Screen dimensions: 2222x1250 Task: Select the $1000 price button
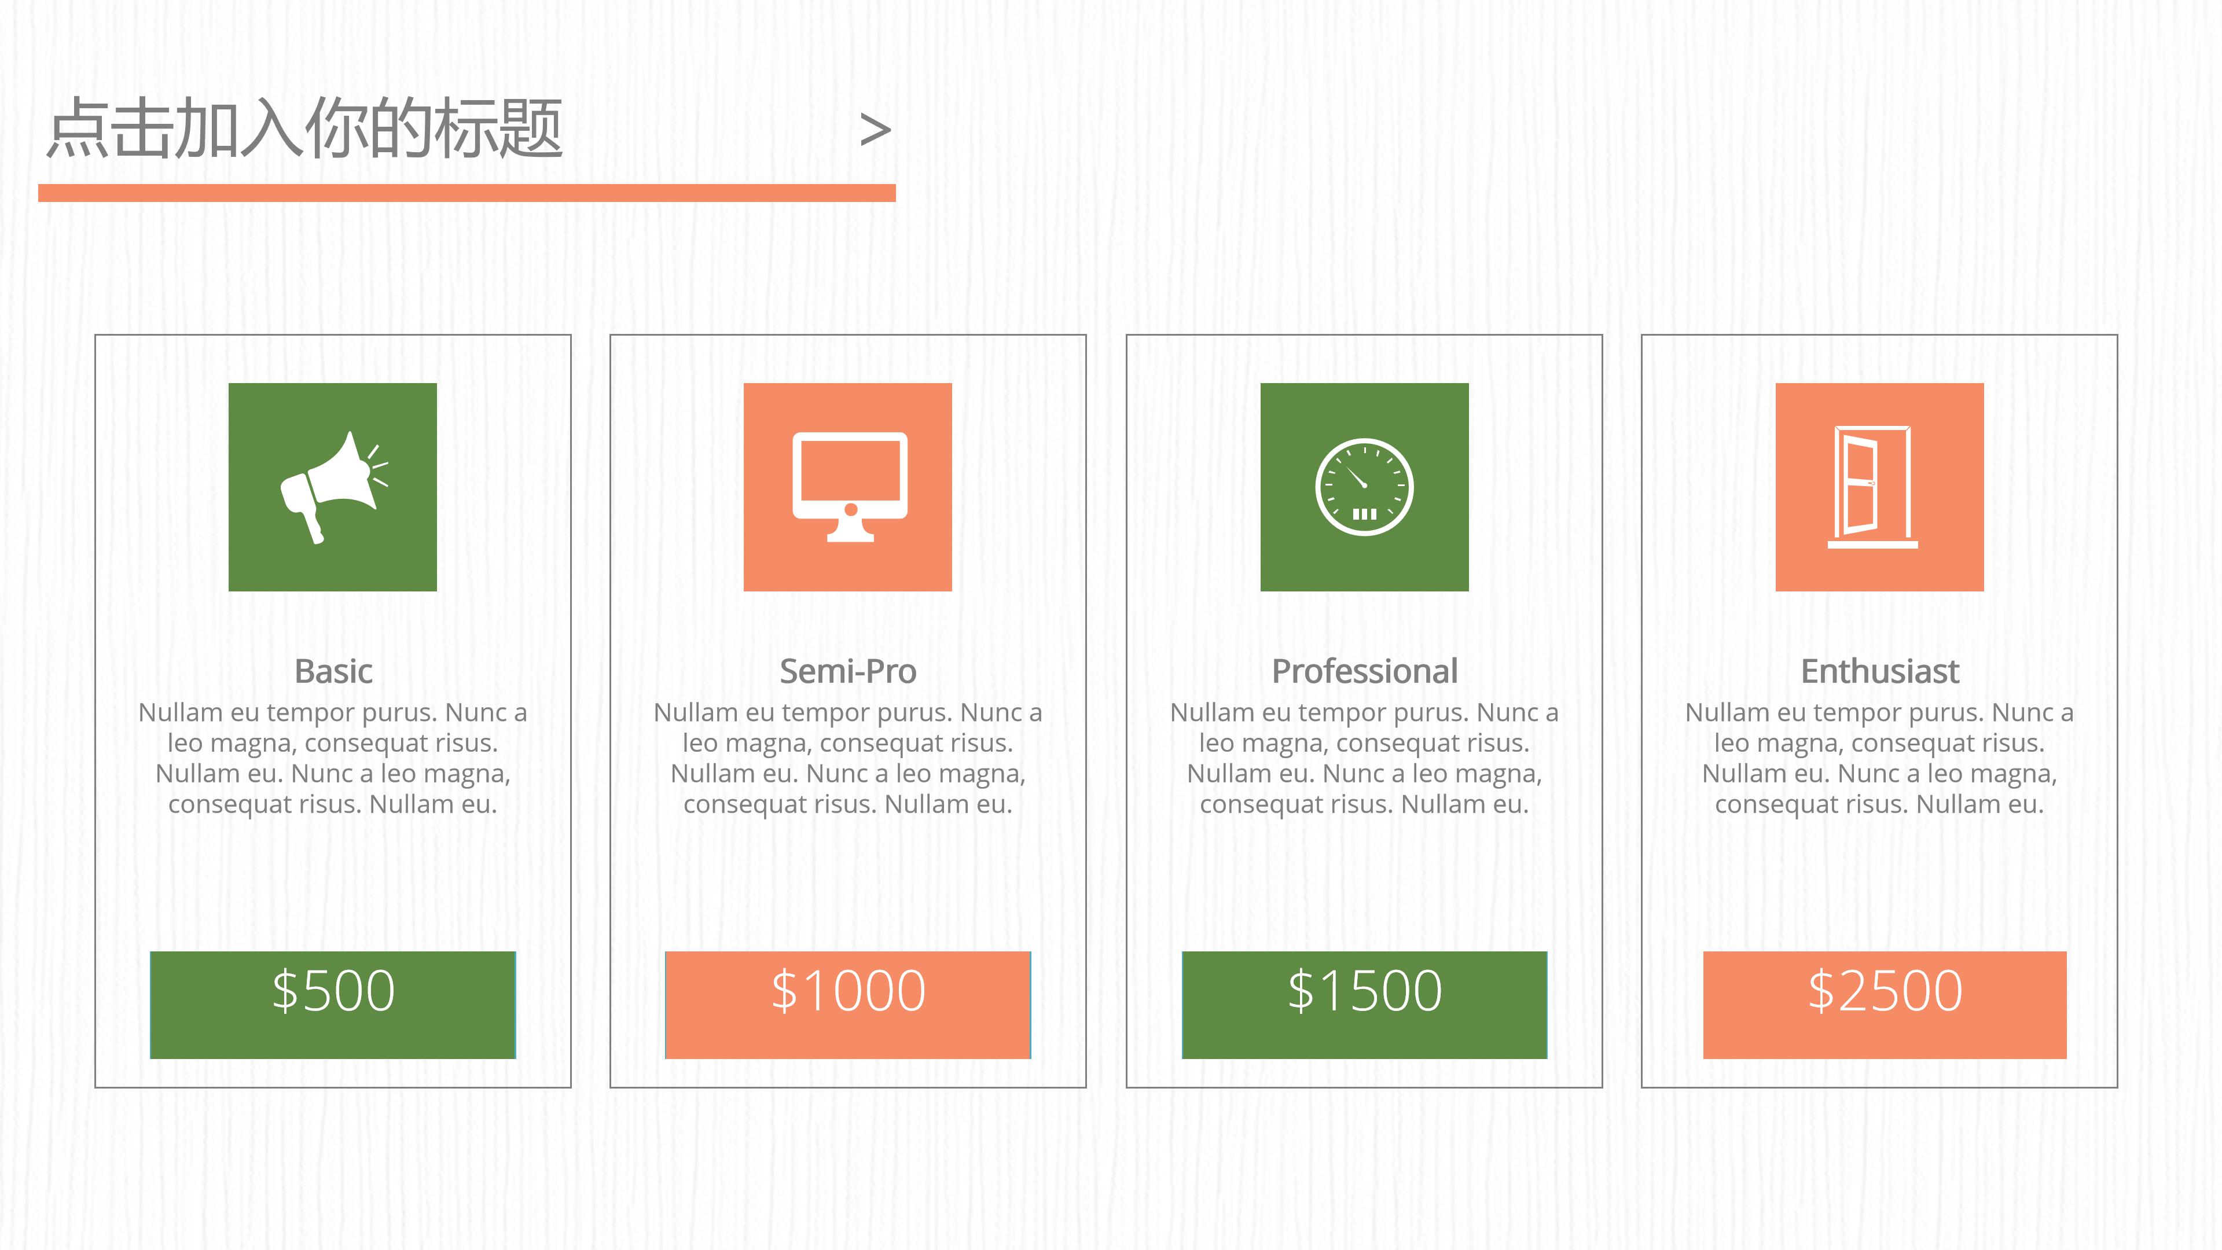pos(848,1004)
